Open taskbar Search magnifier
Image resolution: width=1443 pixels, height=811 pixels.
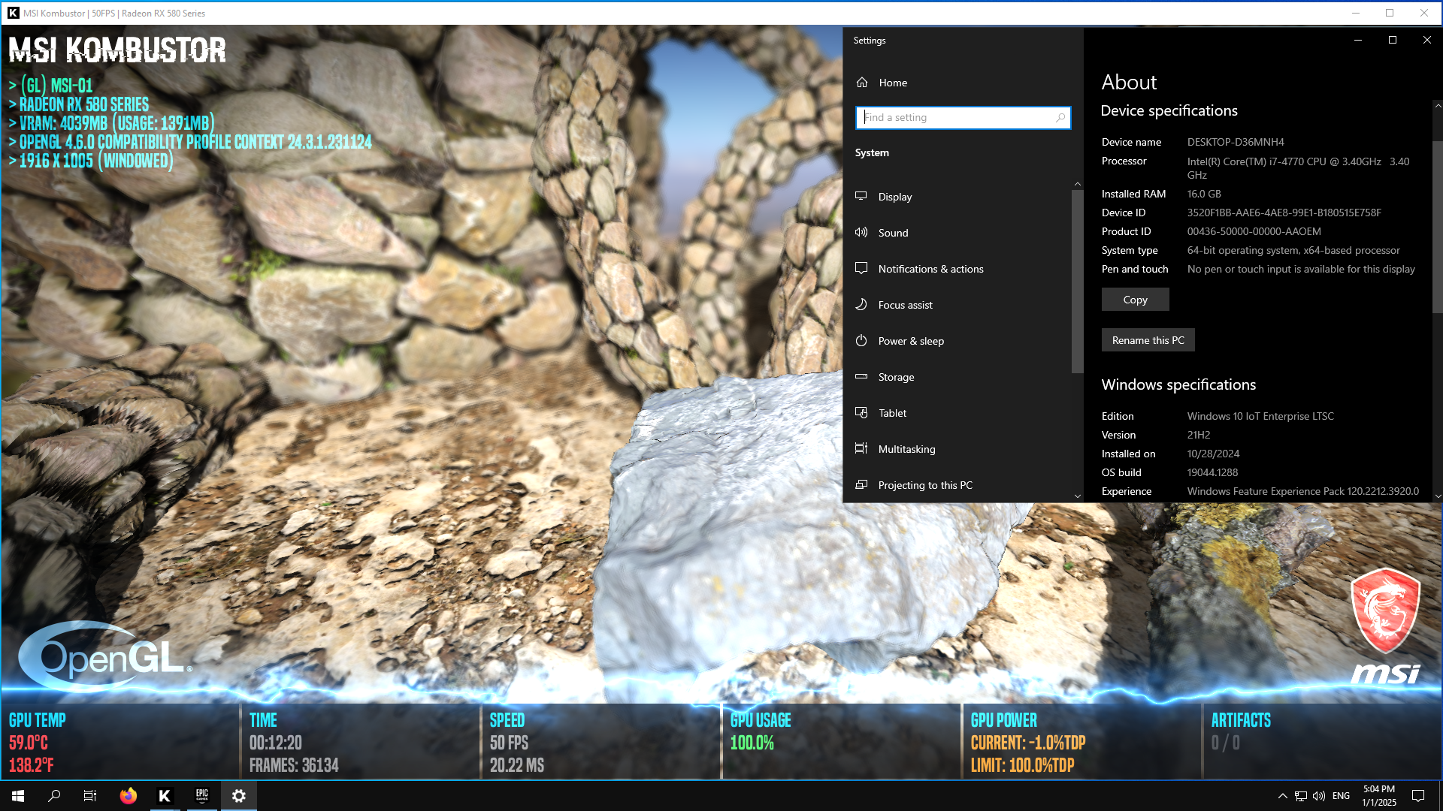[x=54, y=796]
